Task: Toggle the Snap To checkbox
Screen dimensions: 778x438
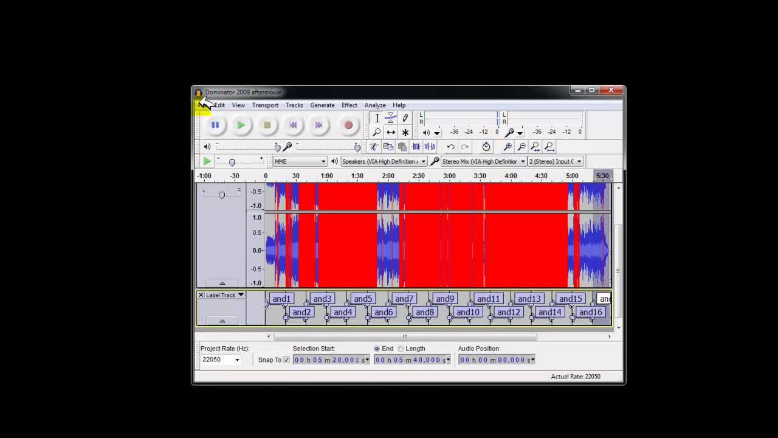Action: 286,360
